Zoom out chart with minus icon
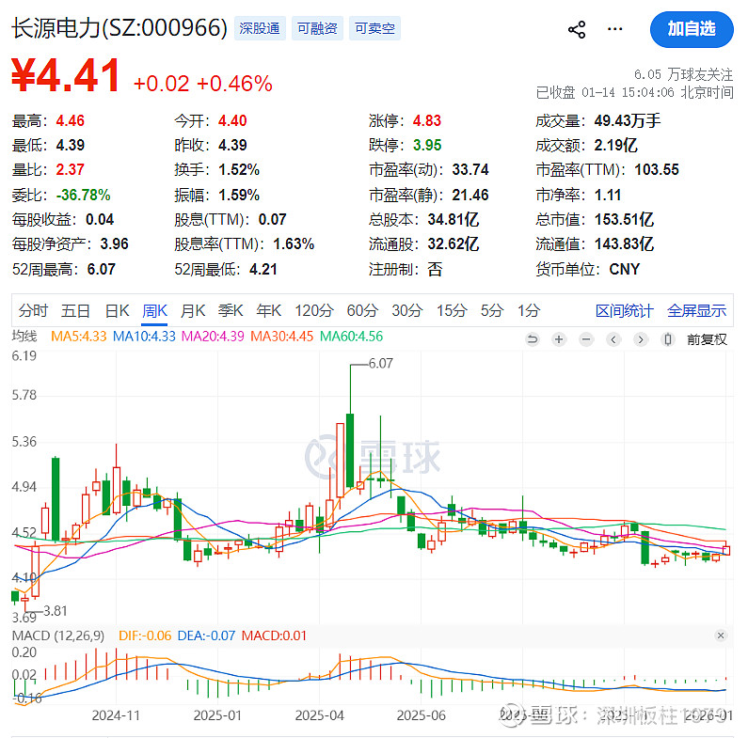Image resolution: width=748 pixels, height=738 pixels. point(586,339)
